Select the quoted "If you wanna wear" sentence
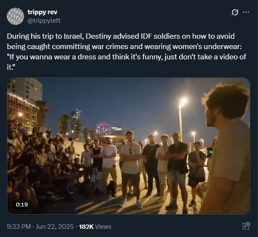Viewport: 258px width, 237px height. click(x=126, y=62)
